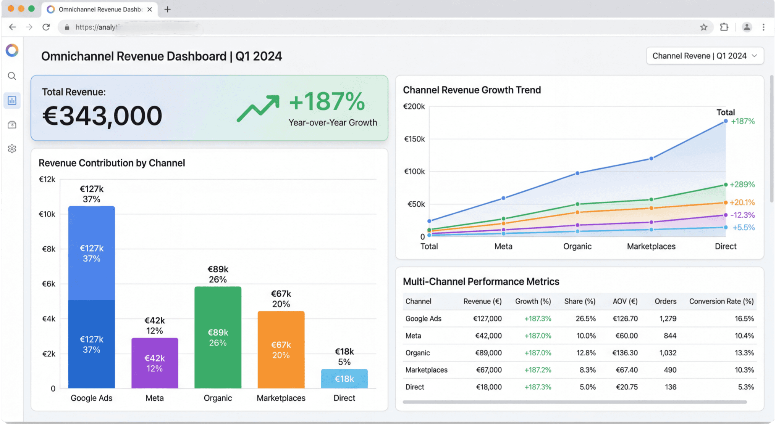Go back using the browser arrow
This screenshot has width=776, height=424.
[13, 27]
